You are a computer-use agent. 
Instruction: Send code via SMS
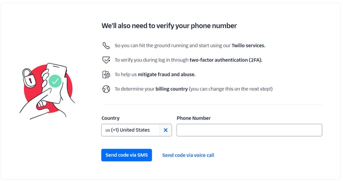click(127, 155)
